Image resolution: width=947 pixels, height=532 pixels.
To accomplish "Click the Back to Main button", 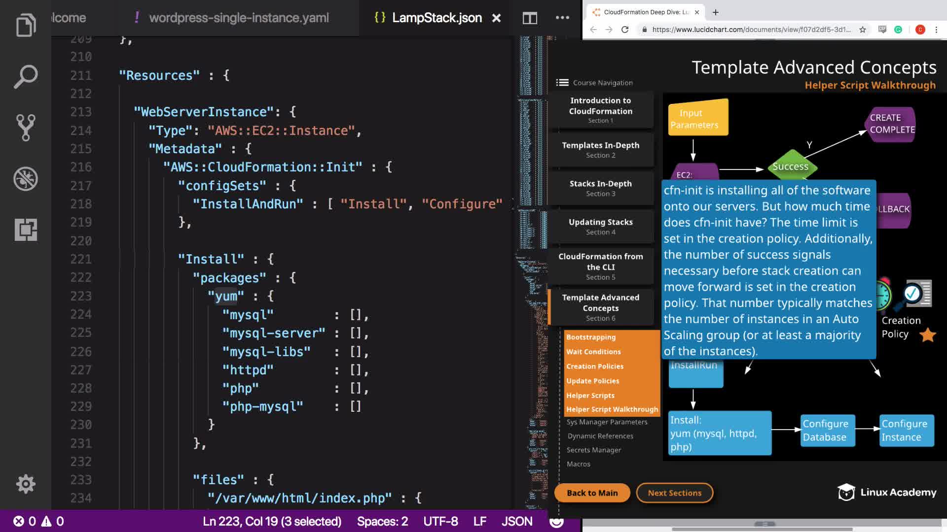I will (x=592, y=493).
